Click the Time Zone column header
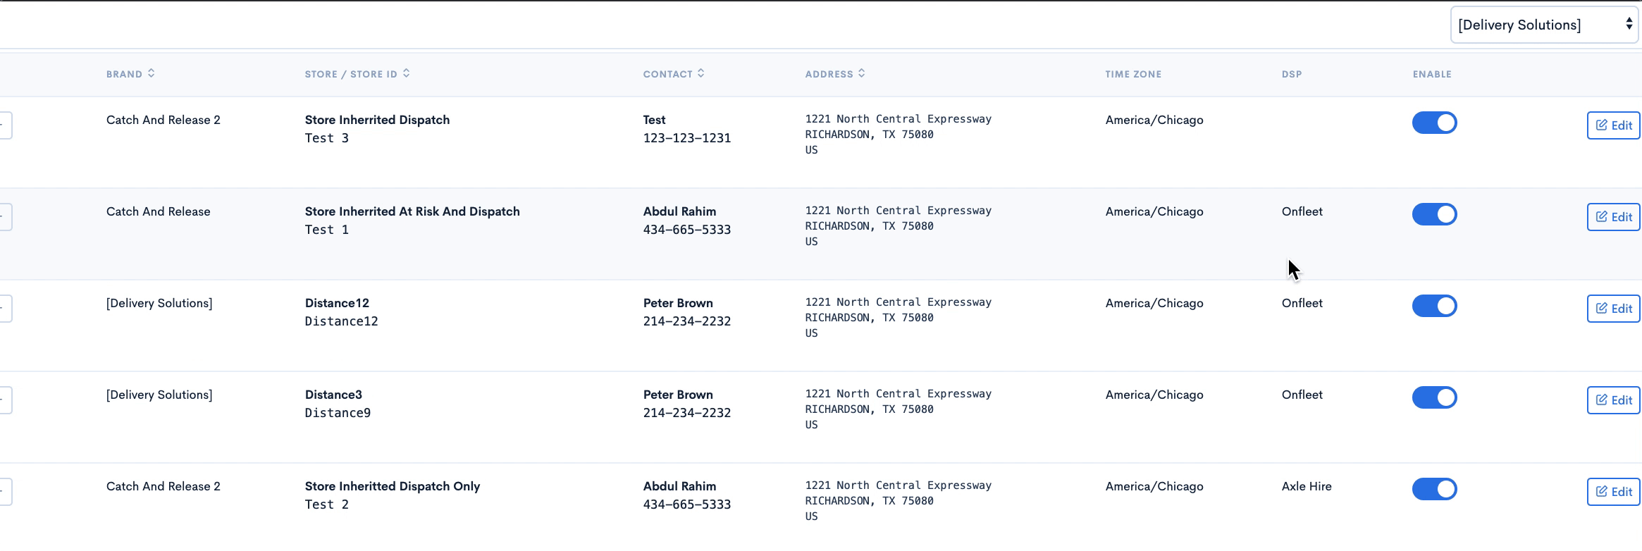This screenshot has height=551, width=1642. coord(1133,74)
